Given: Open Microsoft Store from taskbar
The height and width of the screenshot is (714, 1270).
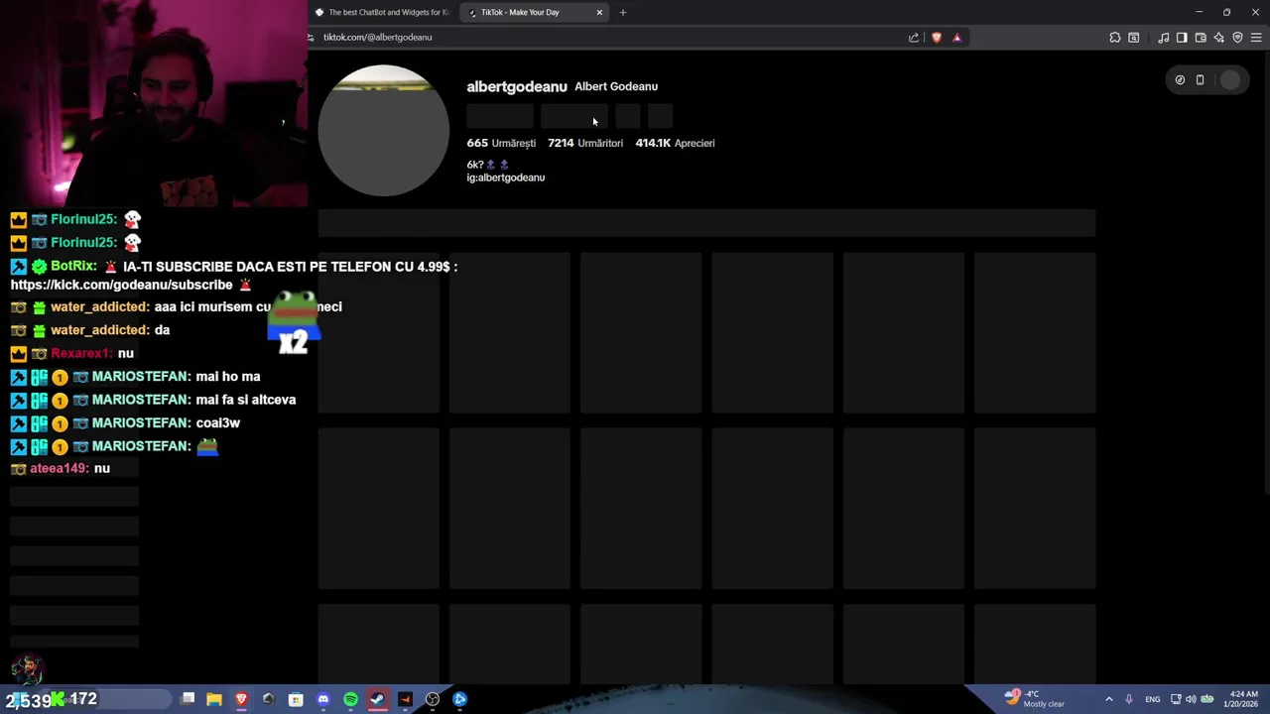Looking at the screenshot, I should point(296,699).
